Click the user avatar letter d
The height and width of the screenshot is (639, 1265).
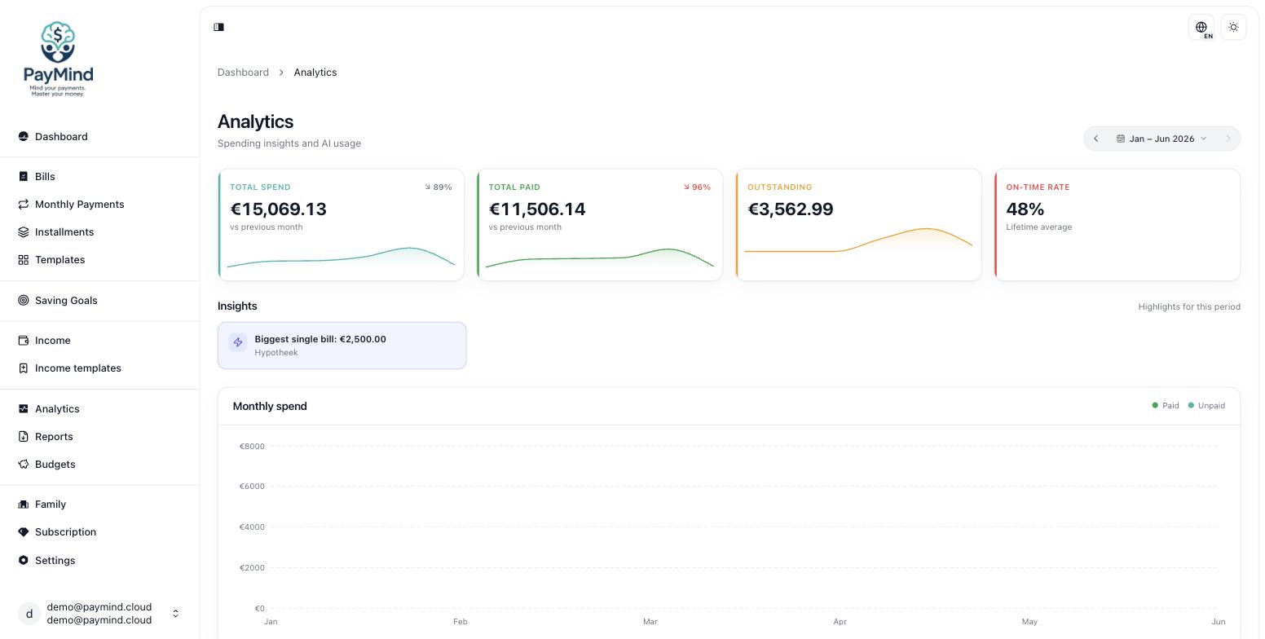click(29, 613)
